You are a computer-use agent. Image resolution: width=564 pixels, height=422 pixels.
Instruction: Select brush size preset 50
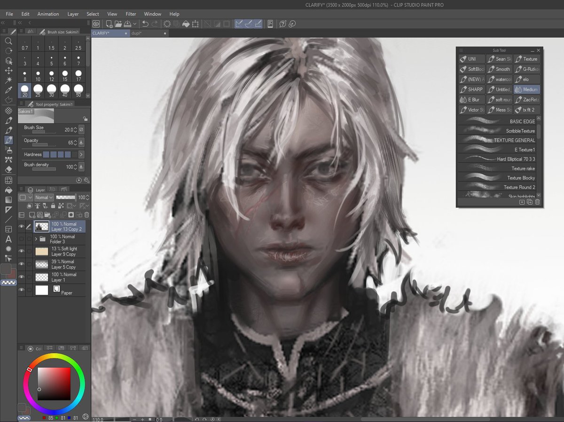click(78, 90)
